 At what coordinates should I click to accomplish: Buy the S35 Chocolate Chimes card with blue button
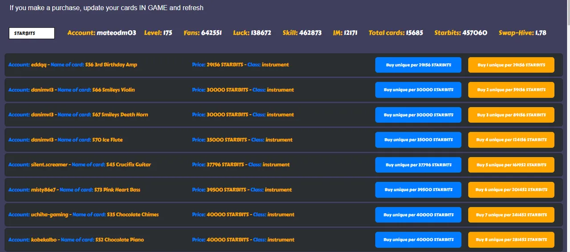pos(418,215)
